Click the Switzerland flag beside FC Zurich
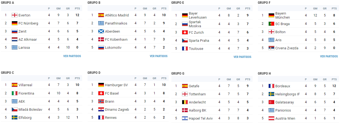Screen dimensions: 342x125 [x=185, y=32]
